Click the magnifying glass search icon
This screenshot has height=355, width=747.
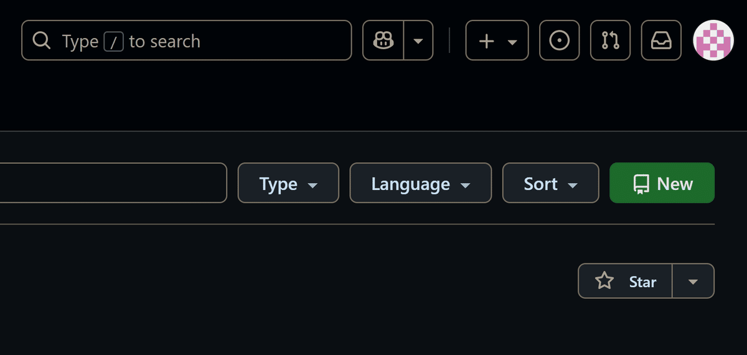[x=42, y=41]
